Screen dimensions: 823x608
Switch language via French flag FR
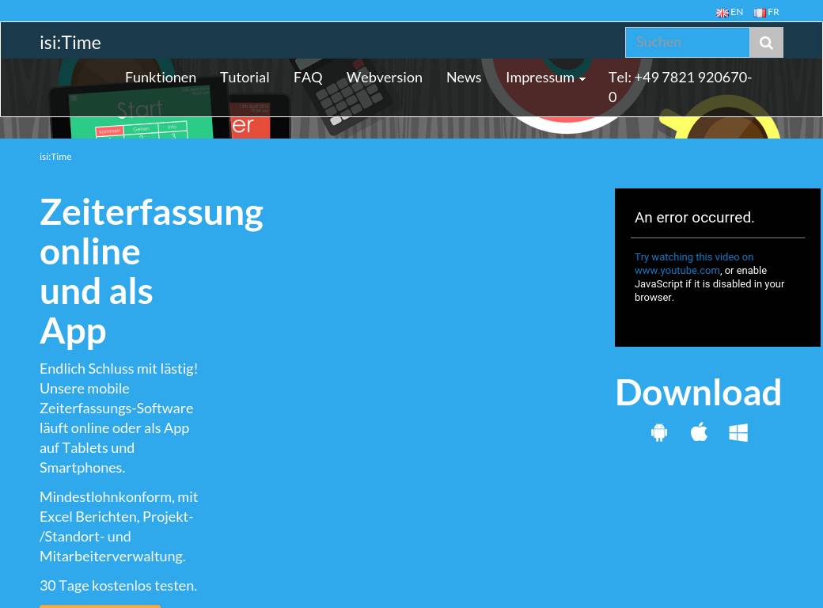click(766, 12)
